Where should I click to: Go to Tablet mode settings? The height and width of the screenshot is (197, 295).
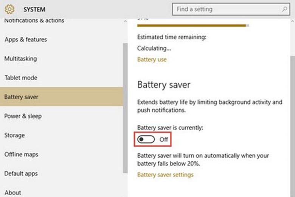point(21,78)
